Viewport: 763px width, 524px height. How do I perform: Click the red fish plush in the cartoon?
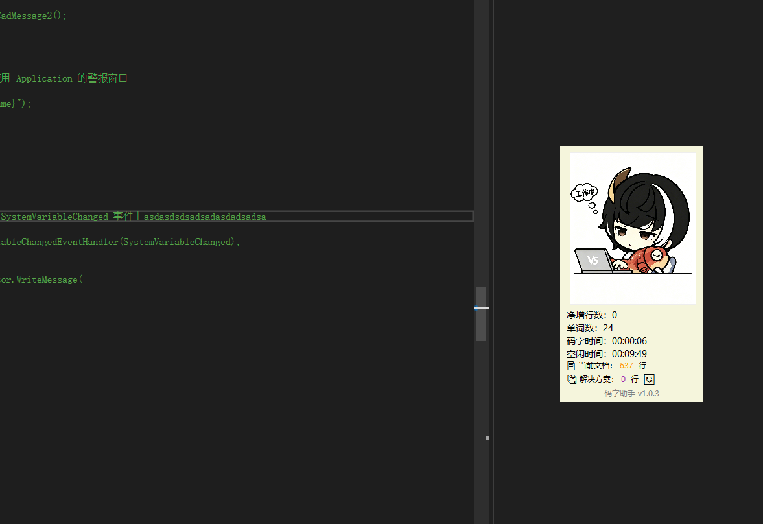[646, 259]
